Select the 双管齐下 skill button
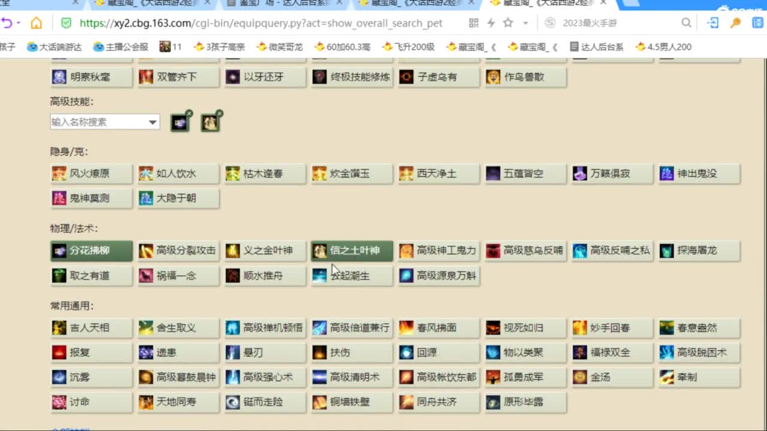767x431 pixels. click(x=178, y=77)
